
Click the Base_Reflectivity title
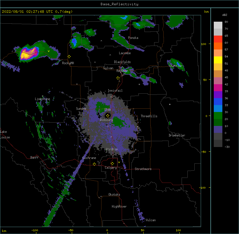click(x=119, y=4)
